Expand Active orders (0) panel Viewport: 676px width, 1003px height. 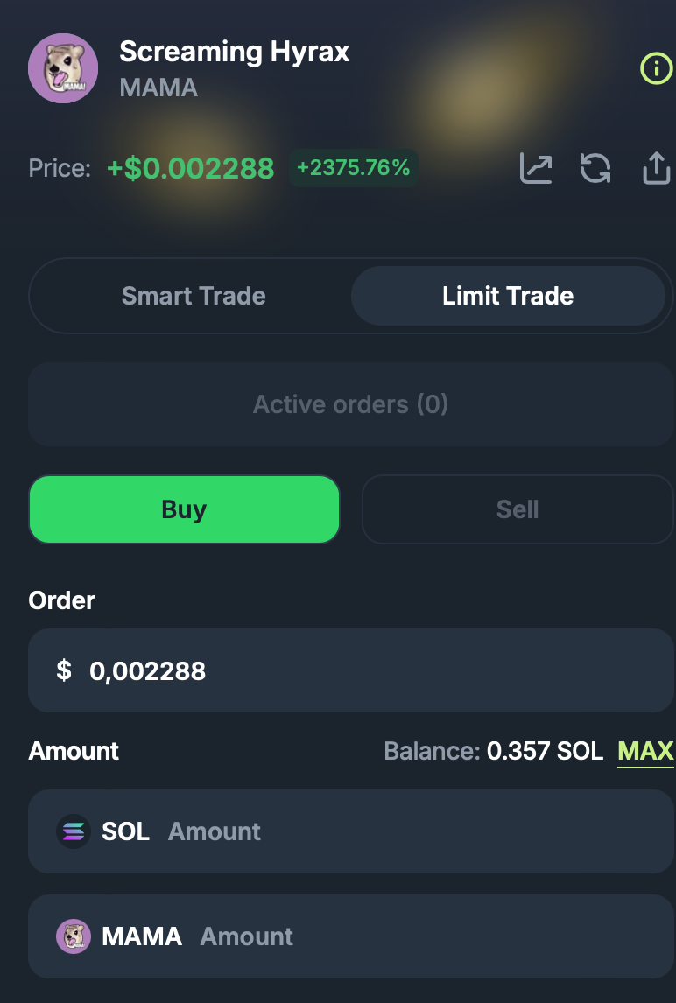pyautogui.click(x=350, y=404)
